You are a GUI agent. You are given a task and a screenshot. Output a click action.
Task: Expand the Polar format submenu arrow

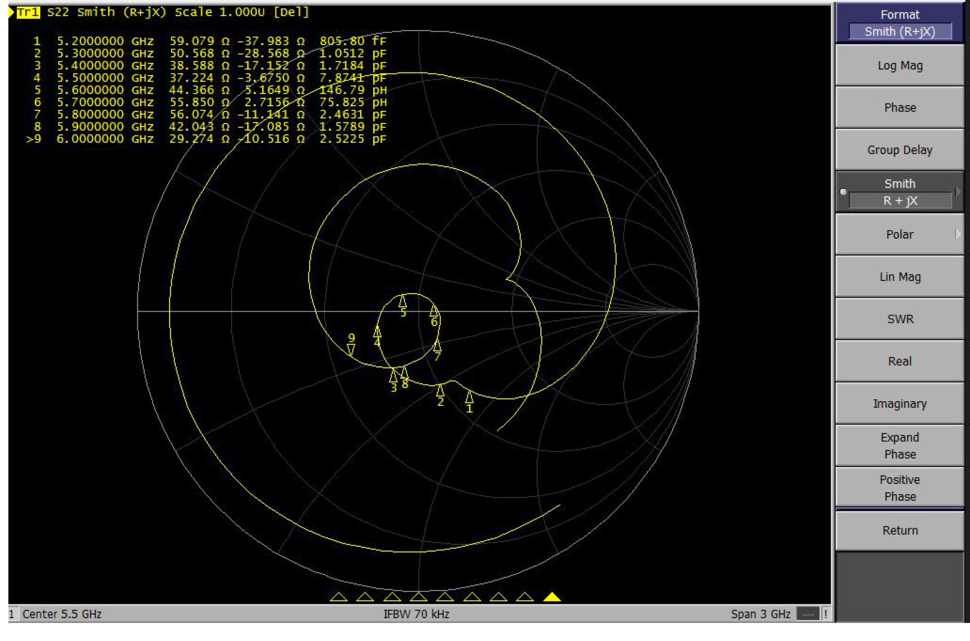click(x=957, y=234)
